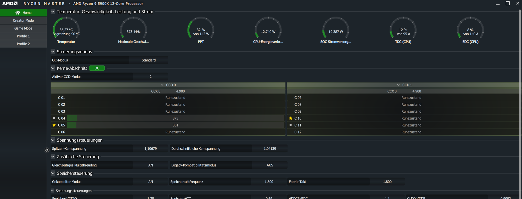Switch to Game Mode
The image size is (522, 199).
coord(23,28)
